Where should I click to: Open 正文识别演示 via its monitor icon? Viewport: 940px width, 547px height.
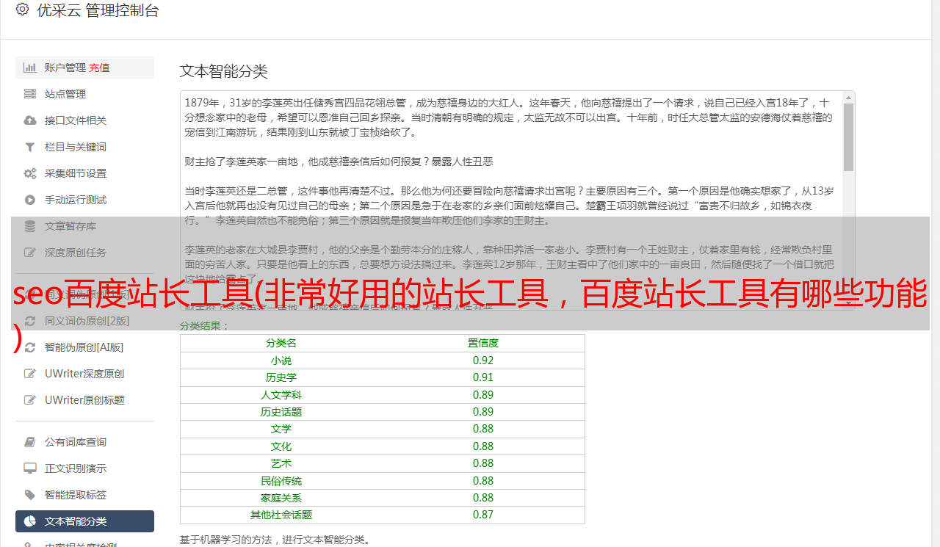click(30, 468)
